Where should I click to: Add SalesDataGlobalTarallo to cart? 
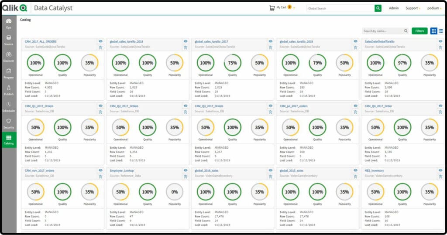coord(440,48)
